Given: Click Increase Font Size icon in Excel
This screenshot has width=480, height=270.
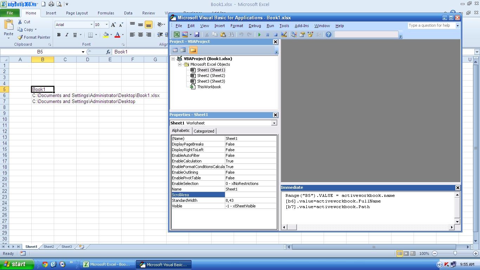Looking at the screenshot, I should [x=113, y=25].
